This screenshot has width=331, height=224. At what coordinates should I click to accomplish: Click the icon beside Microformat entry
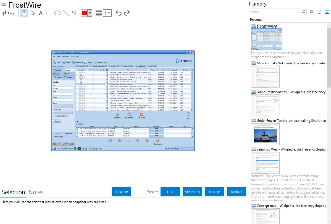(253, 63)
